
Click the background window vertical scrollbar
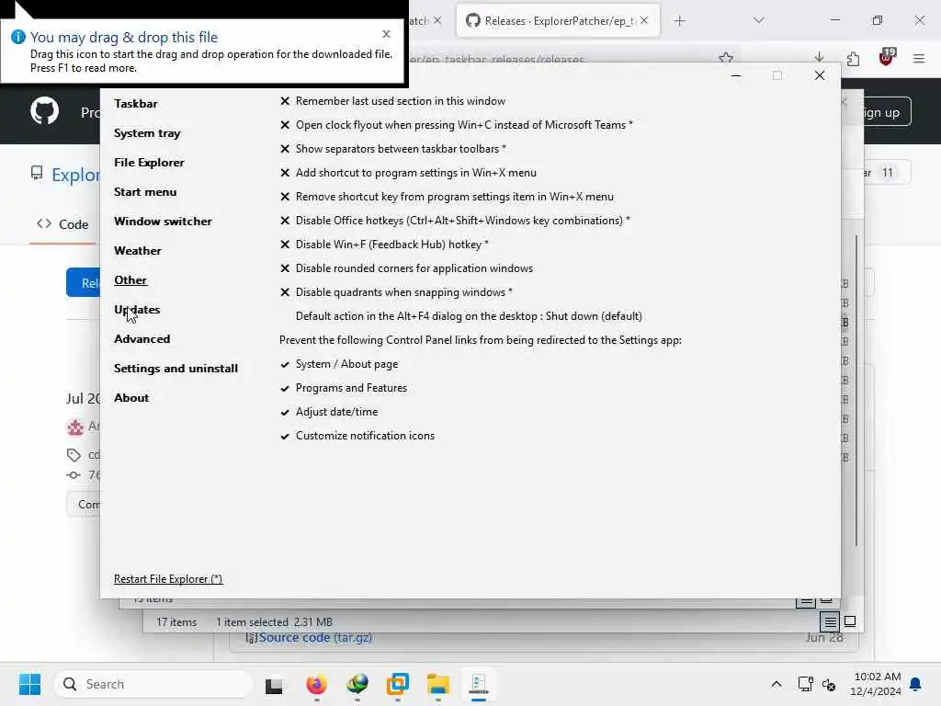856,391
